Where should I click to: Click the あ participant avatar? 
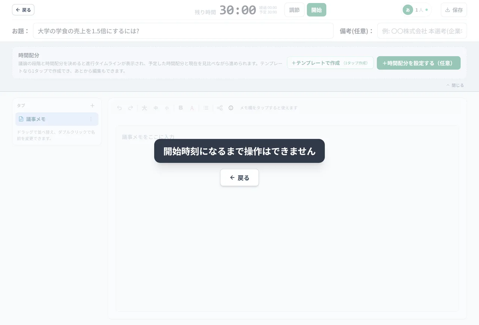[408, 10]
